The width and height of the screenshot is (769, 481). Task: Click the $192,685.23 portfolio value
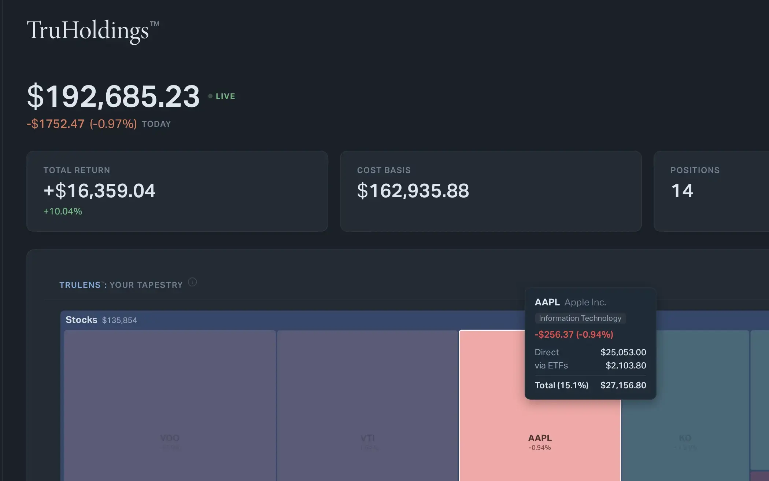(113, 96)
